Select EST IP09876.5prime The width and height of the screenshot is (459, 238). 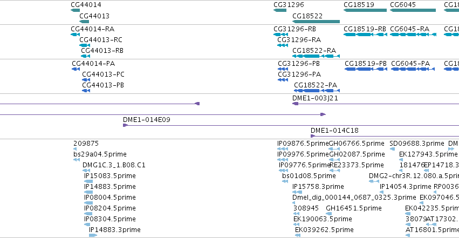pyautogui.click(x=283, y=149)
